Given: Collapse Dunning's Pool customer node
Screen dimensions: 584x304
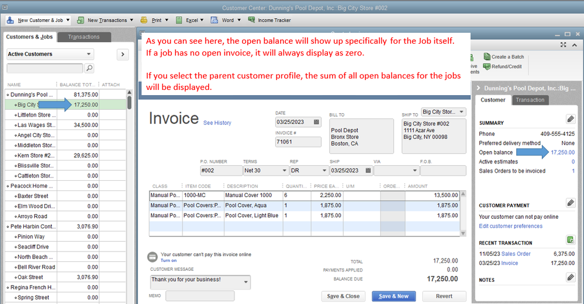Looking at the screenshot, I should (8, 95).
